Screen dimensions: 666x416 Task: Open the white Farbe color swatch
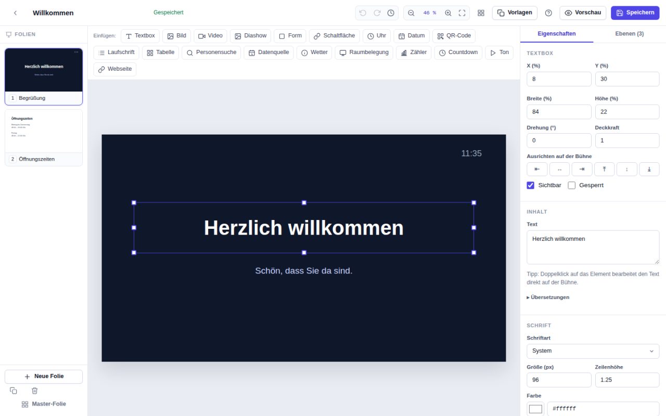(x=535, y=409)
